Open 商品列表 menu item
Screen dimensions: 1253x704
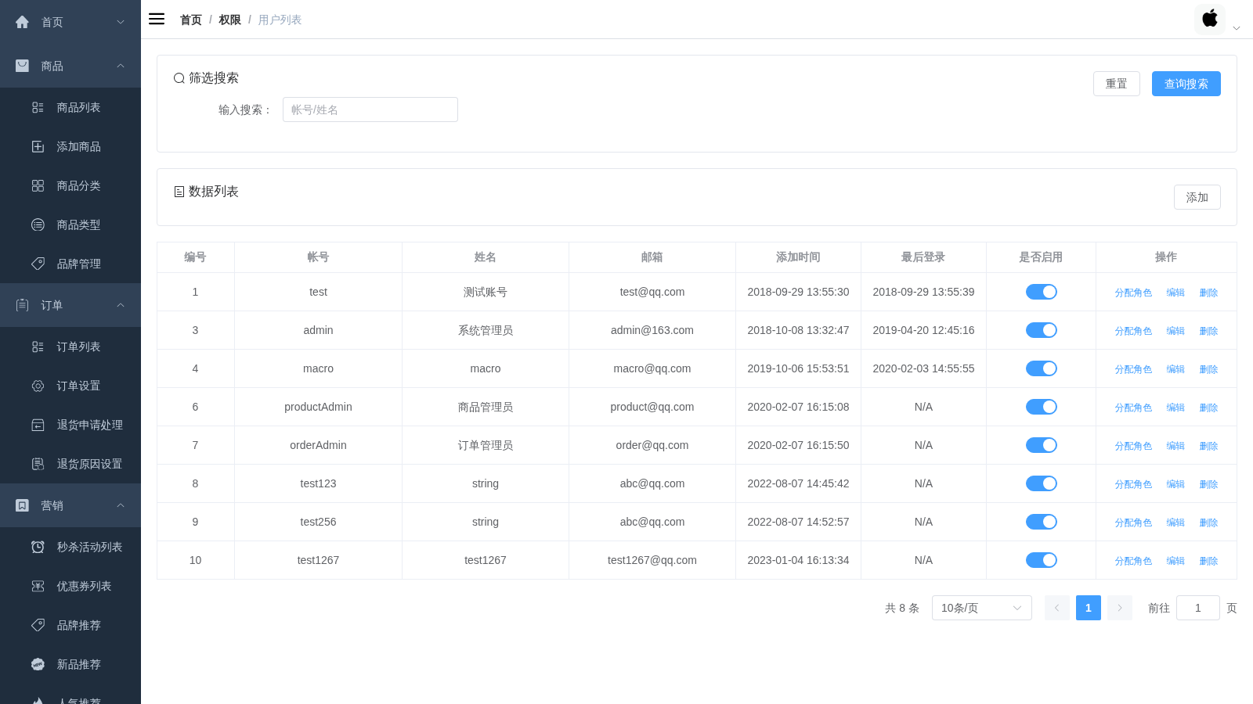(x=70, y=107)
